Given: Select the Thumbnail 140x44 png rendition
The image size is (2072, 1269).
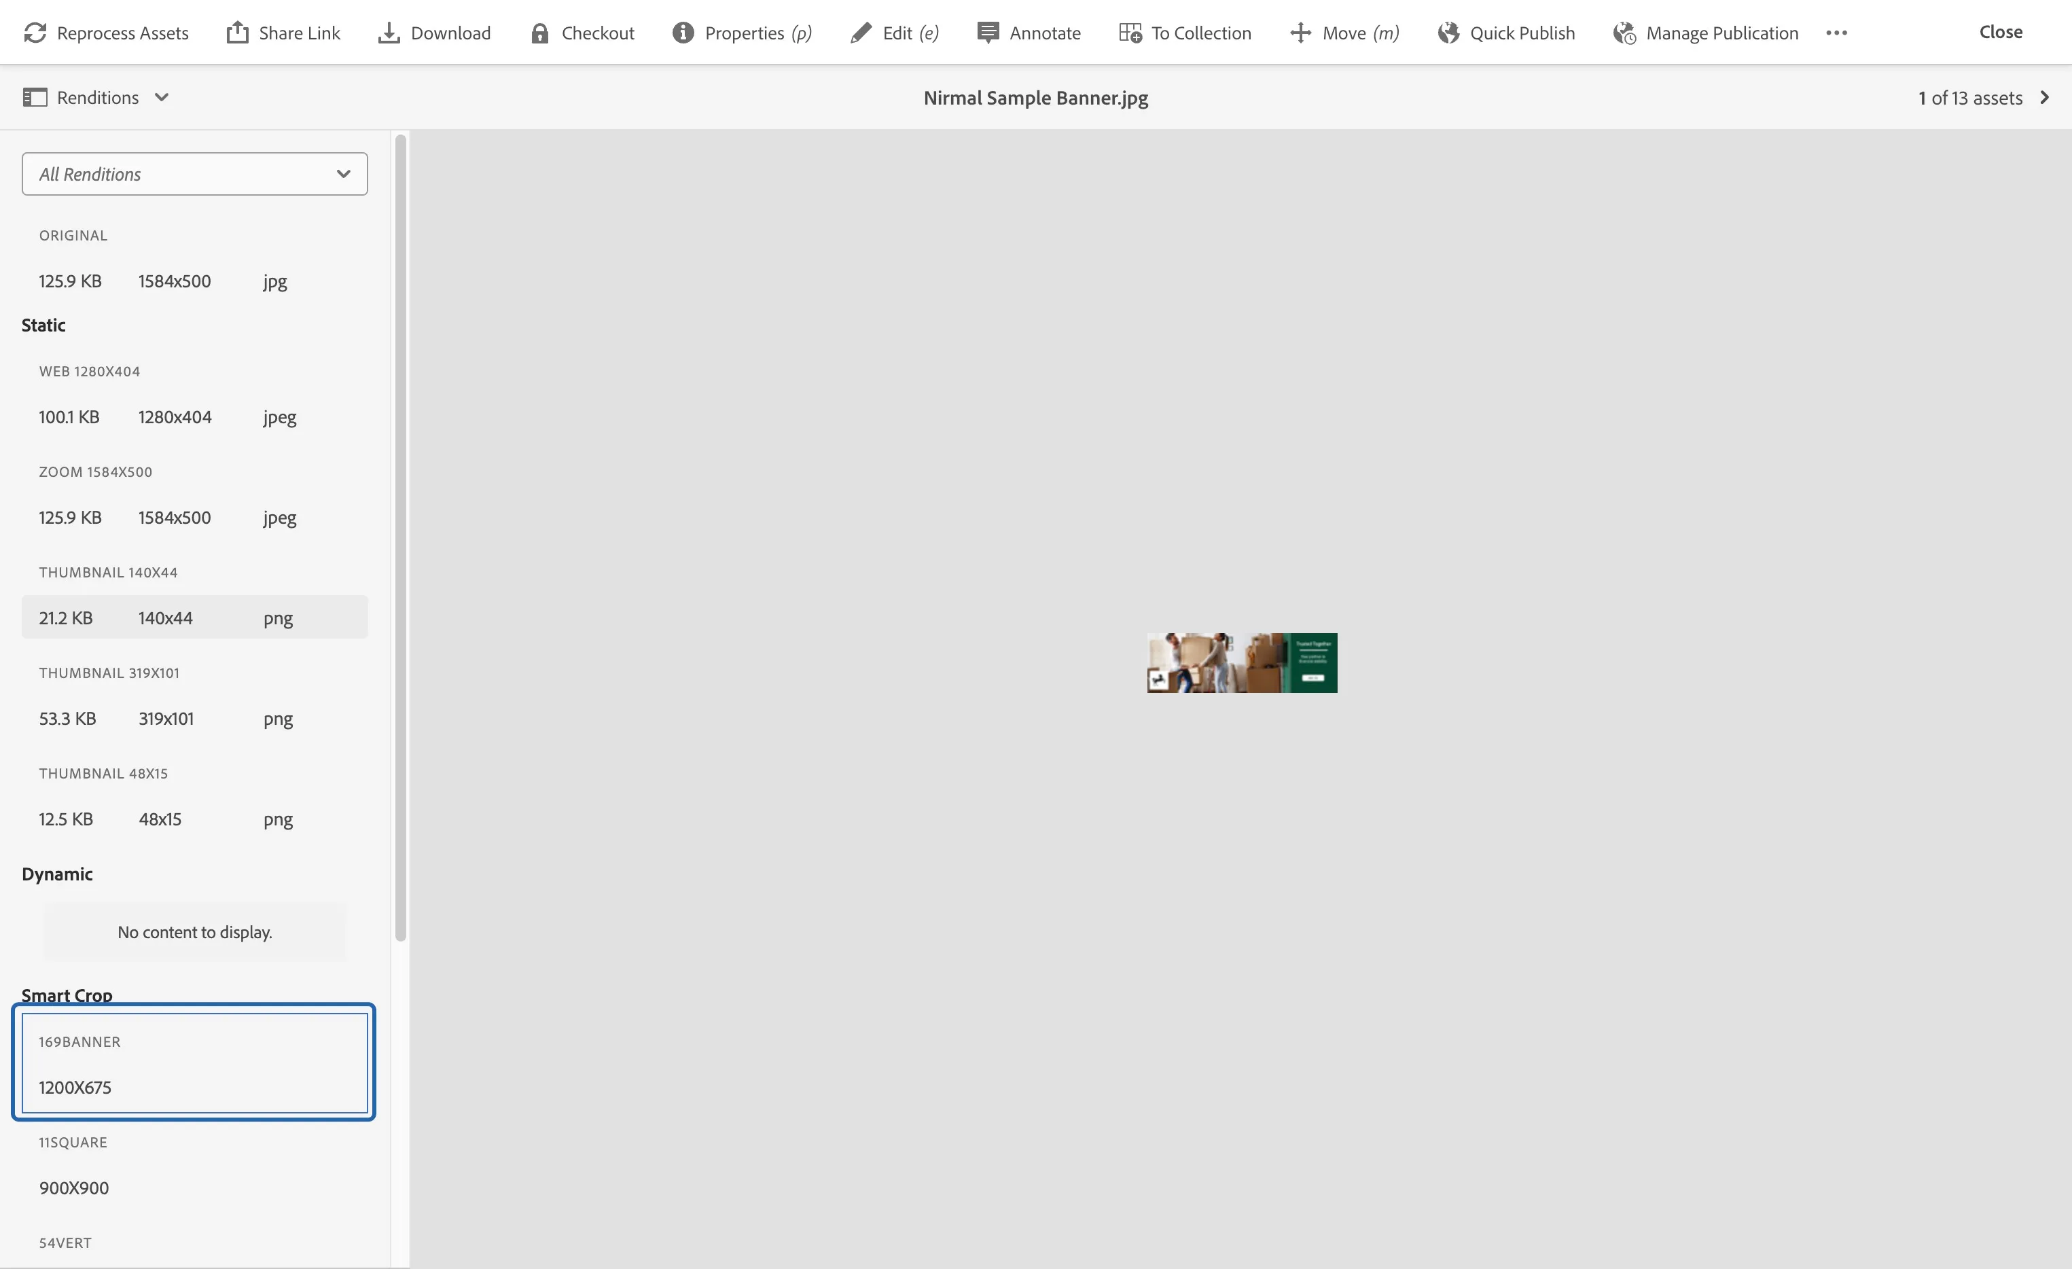Looking at the screenshot, I should 194,618.
